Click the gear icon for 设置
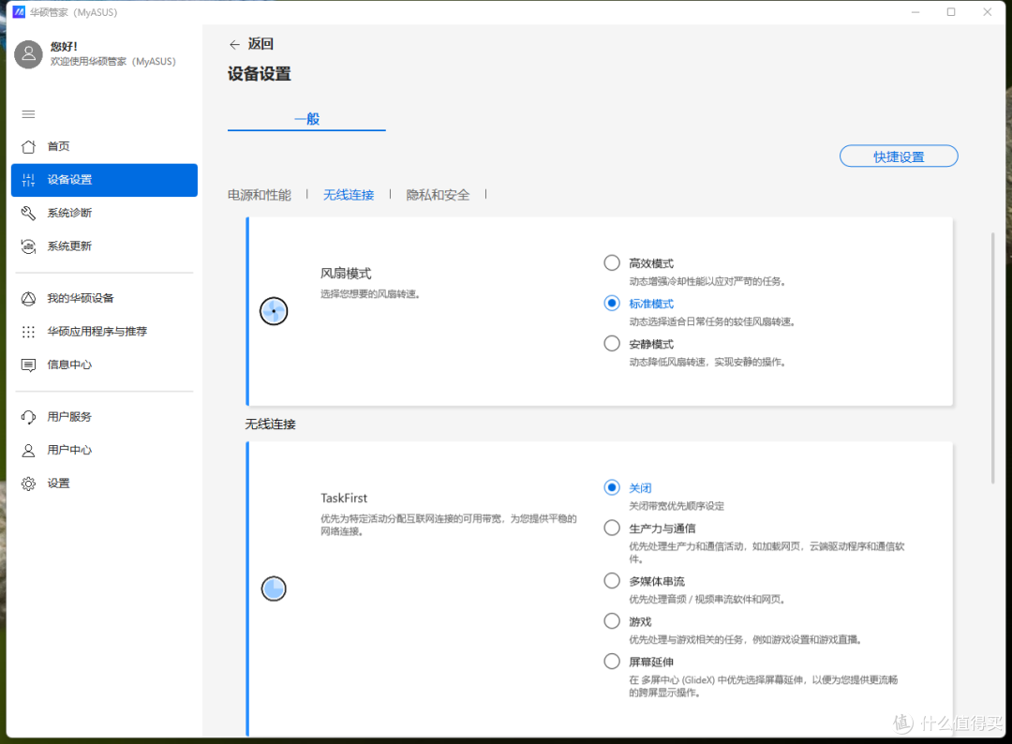 coord(28,484)
